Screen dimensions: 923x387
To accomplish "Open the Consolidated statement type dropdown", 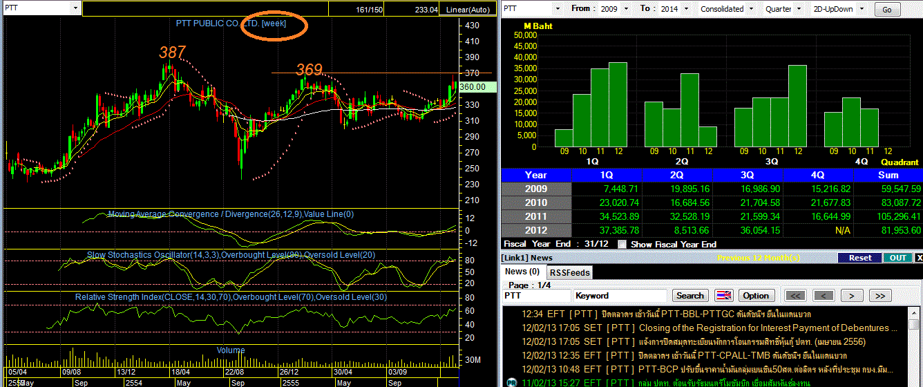I will 751,8.
